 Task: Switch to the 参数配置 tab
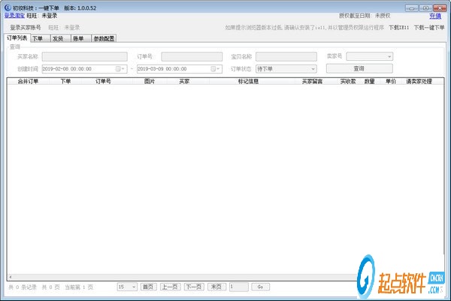[x=104, y=38]
